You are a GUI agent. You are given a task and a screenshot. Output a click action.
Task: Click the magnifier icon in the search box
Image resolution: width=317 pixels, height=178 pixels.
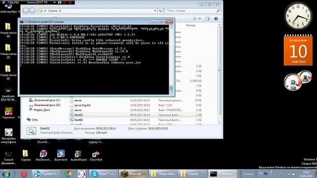click(218, 11)
